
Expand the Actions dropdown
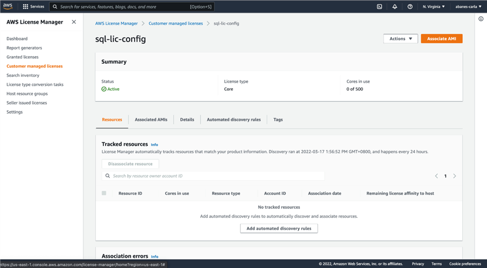click(400, 39)
